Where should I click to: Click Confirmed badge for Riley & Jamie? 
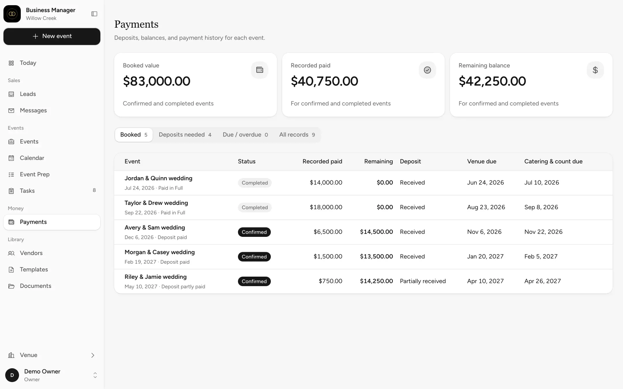point(254,282)
